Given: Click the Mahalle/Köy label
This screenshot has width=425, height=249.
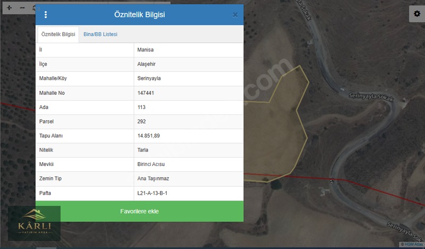Looking at the screenshot, I should pyautogui.click(x=53, y=78).
